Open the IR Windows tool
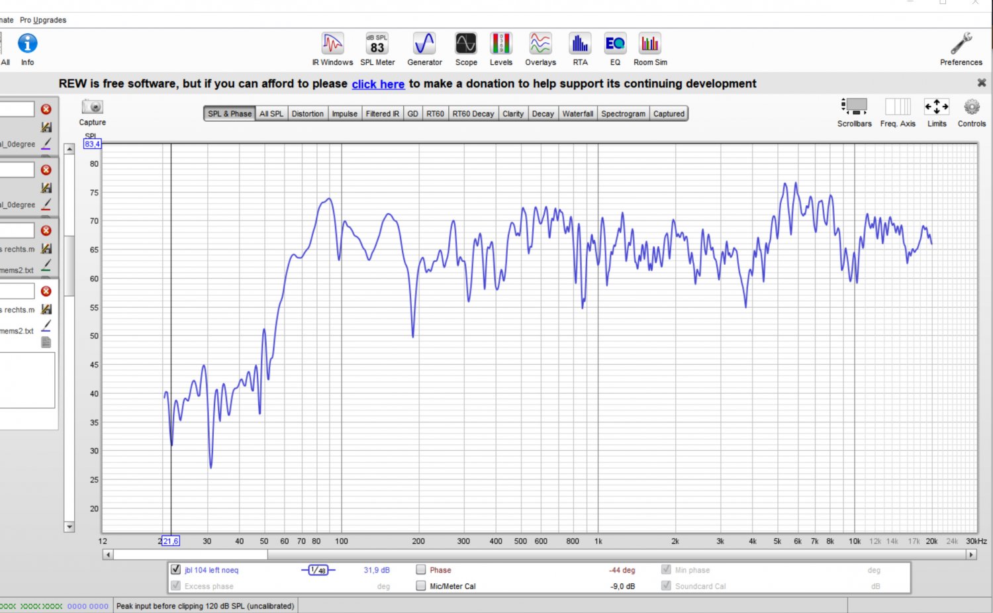The height and width of the screenshot is (613, 993). pos(332,50)
